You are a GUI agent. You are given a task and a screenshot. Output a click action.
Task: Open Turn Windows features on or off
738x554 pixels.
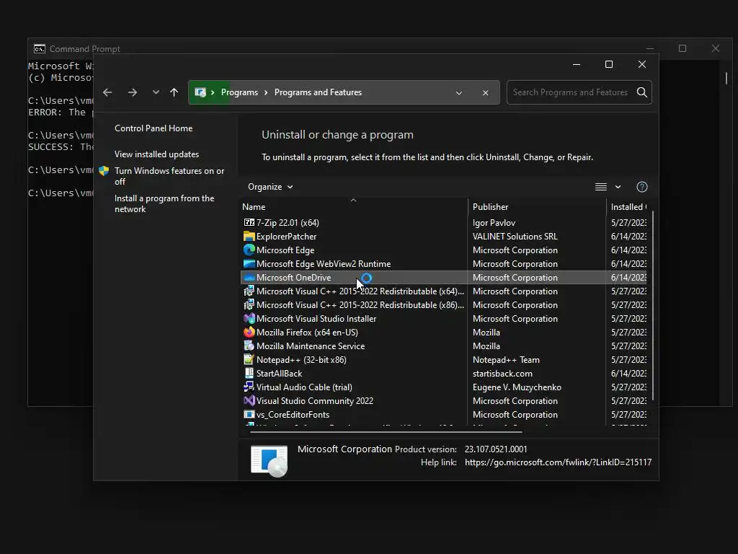click(x=169, y=176)
